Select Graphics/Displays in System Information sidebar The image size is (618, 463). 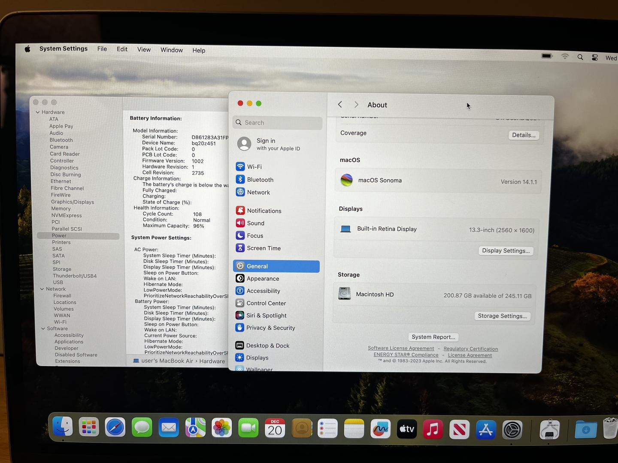point(73,202)
